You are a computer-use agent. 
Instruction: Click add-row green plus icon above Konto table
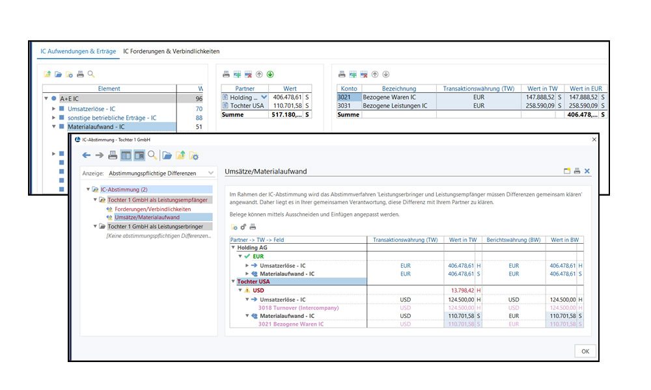tap(353, 75)
